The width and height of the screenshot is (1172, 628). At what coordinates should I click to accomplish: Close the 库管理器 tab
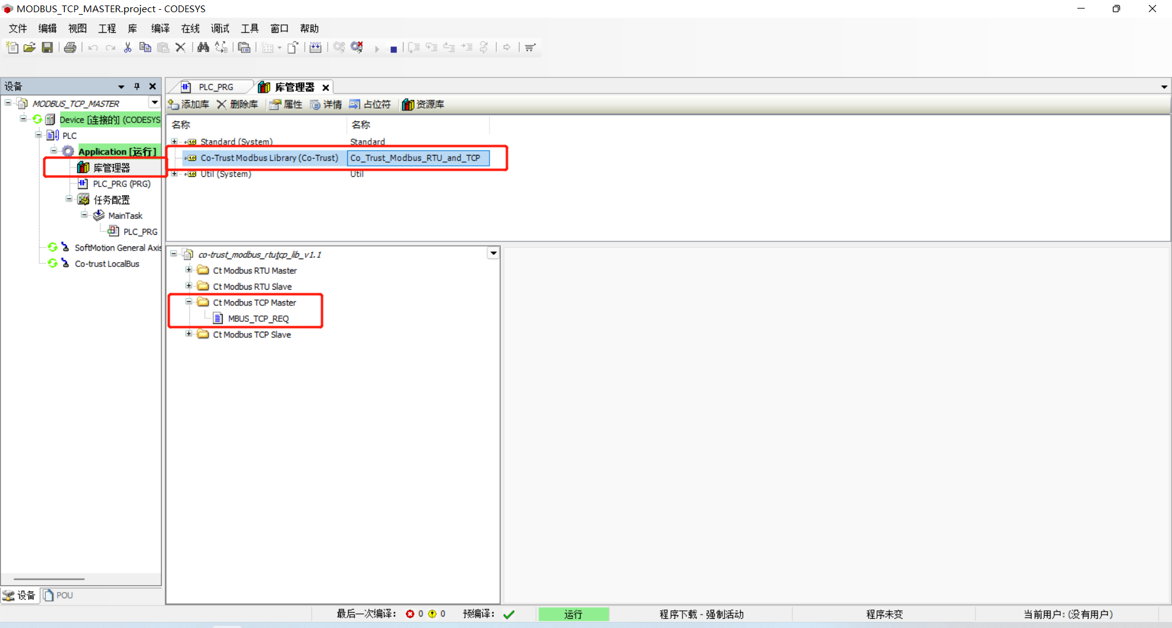point(326,88)
